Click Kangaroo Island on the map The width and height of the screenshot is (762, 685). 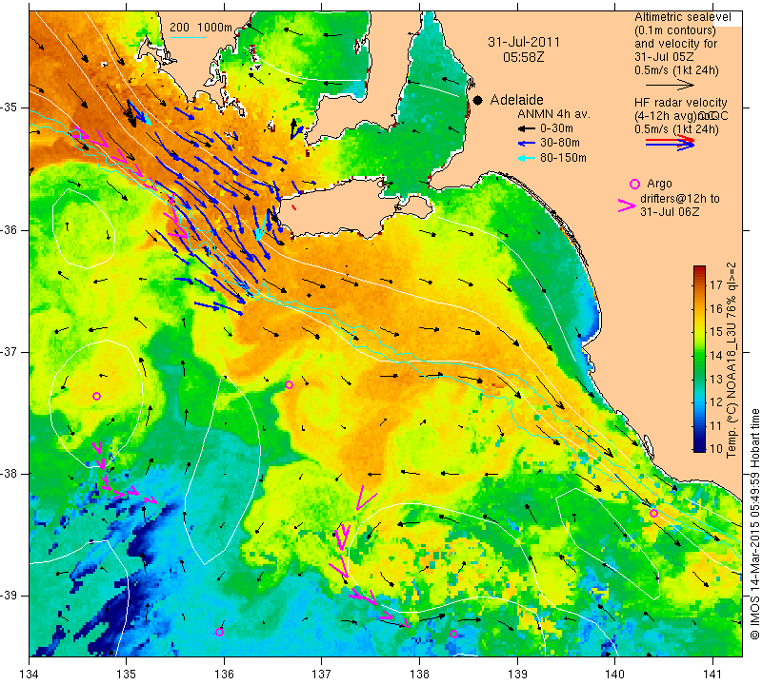coord(340,208)
